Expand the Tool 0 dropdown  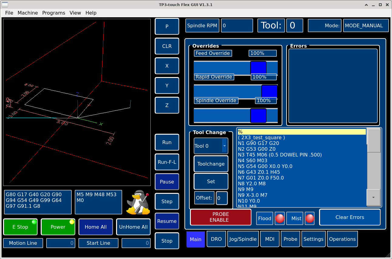click(224, 146)
